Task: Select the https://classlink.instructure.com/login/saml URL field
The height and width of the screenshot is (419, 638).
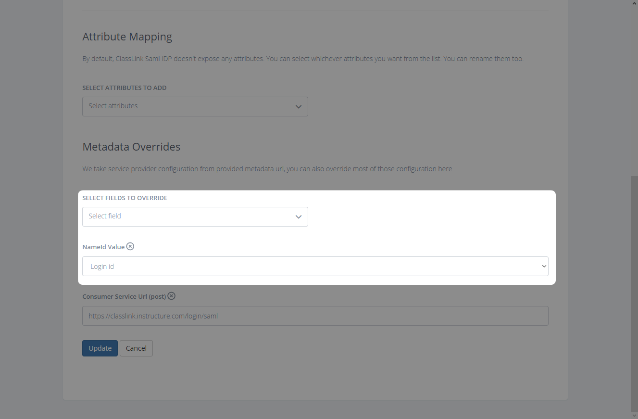Action: (x=315, y=316)
